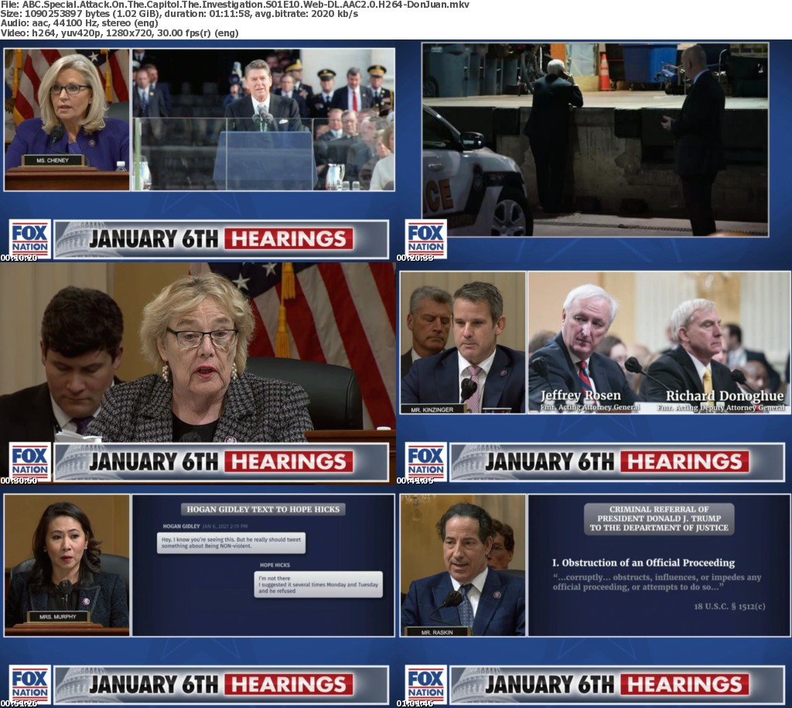Select the 01:01:46 timestamp label

[415, 703]
